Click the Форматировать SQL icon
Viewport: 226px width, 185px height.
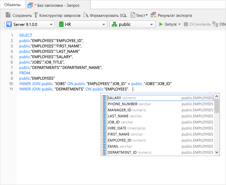coord(86,15)
